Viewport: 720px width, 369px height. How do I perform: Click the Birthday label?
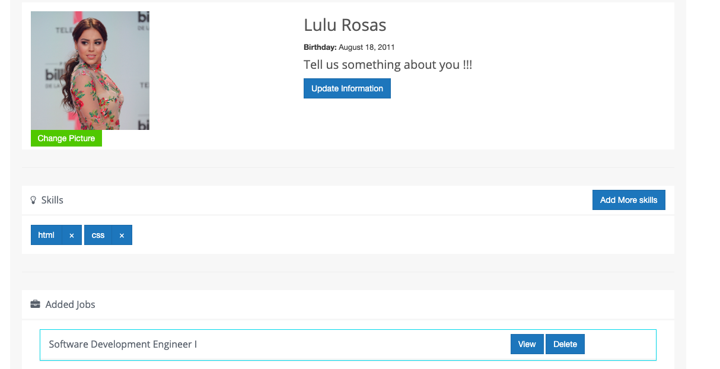320,47
